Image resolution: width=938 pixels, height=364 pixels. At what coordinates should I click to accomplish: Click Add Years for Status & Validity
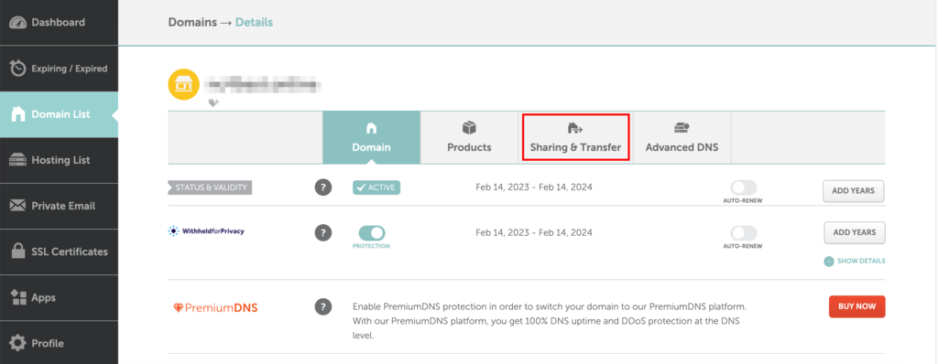(x=854, y=191)
